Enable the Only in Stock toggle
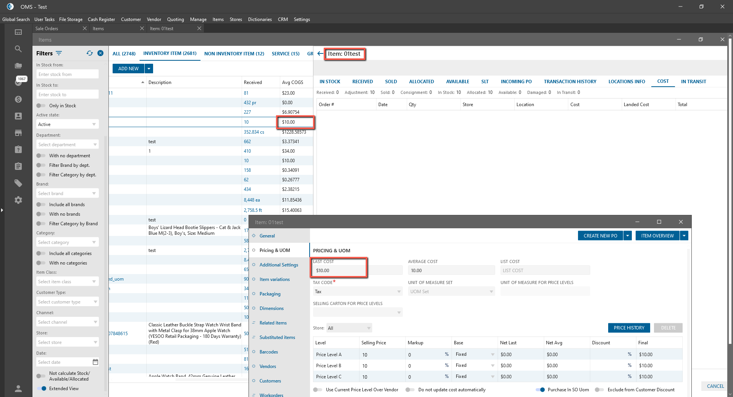This screenshot has height=397, width=733. tap(41, 106)
